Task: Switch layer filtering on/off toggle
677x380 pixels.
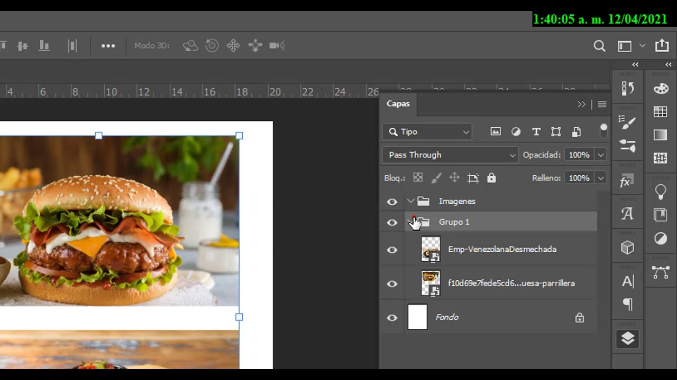Action: pyautogui.click(x=603, y=130)
